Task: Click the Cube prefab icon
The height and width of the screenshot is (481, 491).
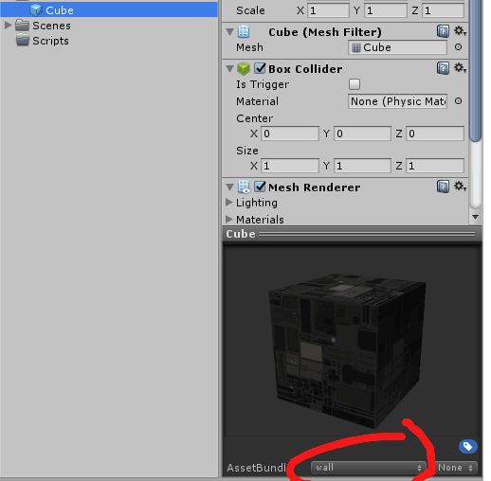Action: click(x=36, y=10)
